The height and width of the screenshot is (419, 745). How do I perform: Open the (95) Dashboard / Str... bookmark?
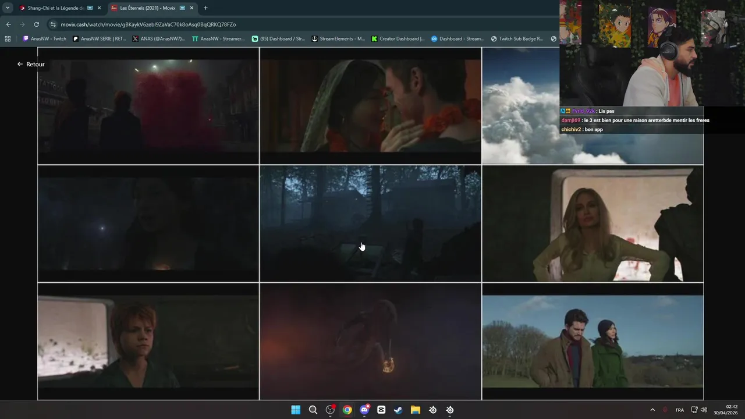point(278,39)
